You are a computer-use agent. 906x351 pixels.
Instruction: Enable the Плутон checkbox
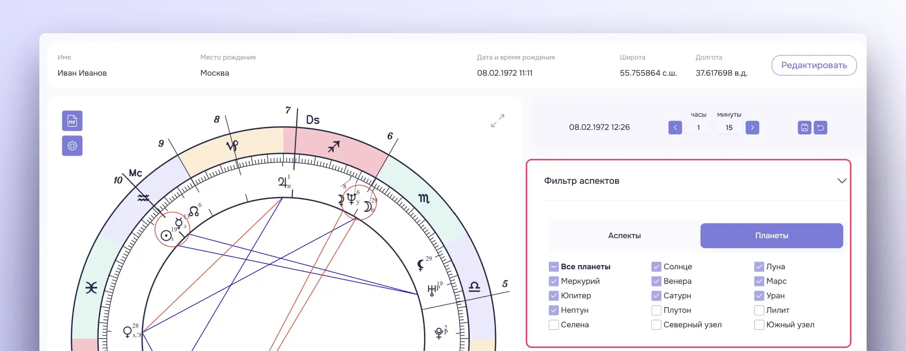coord(656,310)
